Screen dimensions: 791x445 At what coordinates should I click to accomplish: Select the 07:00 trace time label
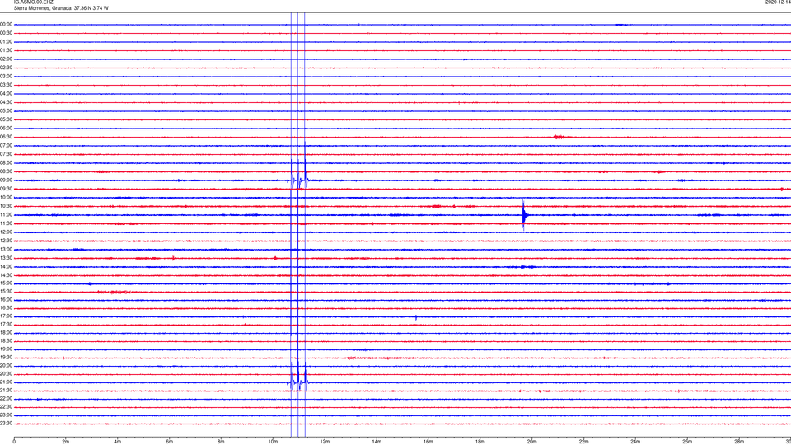pyautogui.click(x=7, y=145)
